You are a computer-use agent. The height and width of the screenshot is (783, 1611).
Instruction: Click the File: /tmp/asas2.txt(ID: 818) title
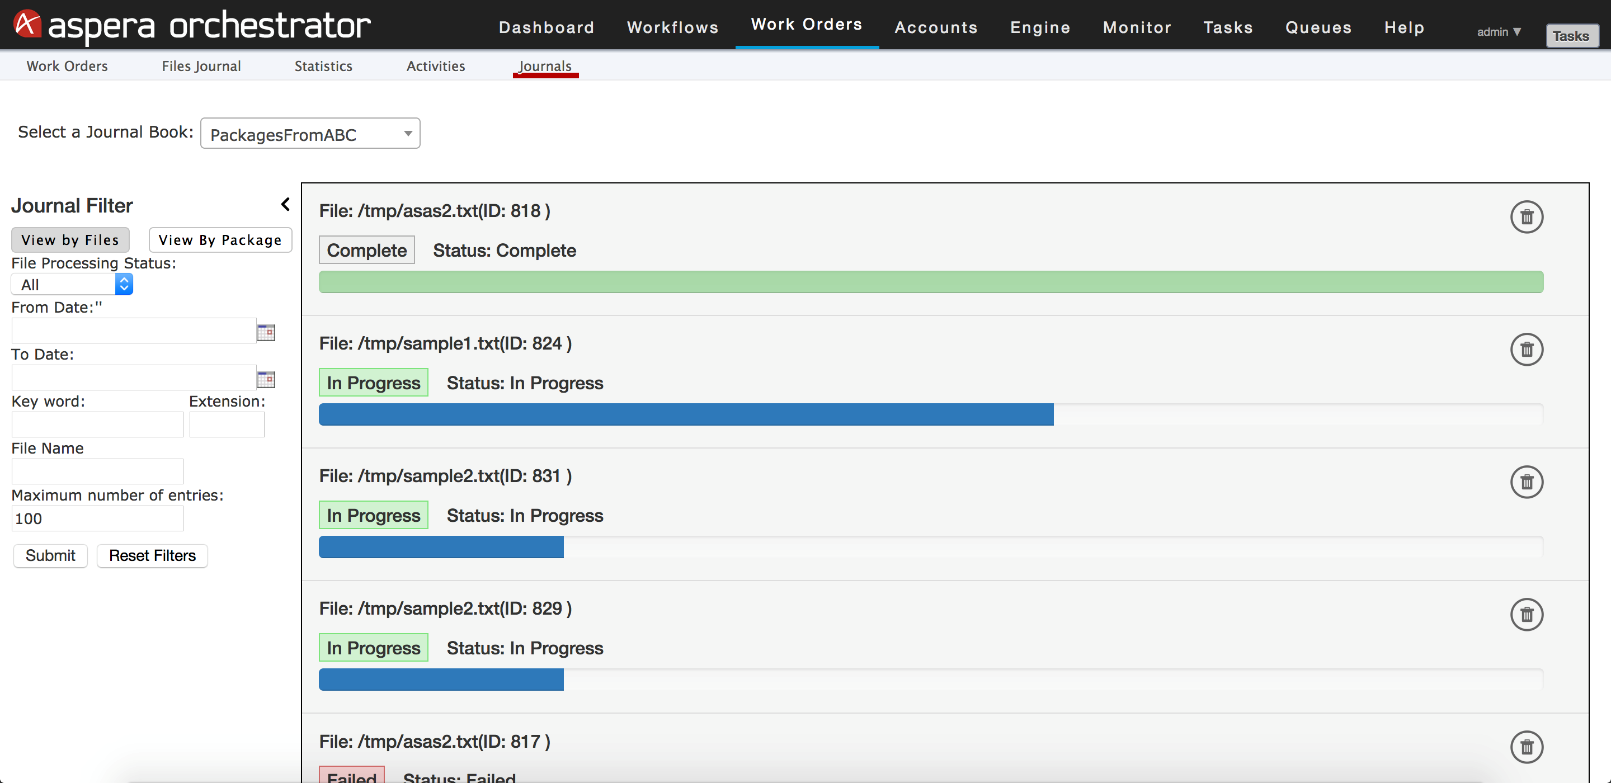click(x=435, y=211)
